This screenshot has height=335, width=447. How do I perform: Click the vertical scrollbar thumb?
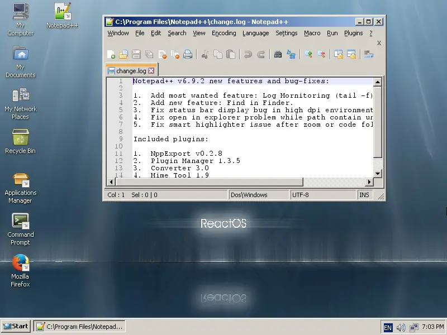[x=378, y=122]
